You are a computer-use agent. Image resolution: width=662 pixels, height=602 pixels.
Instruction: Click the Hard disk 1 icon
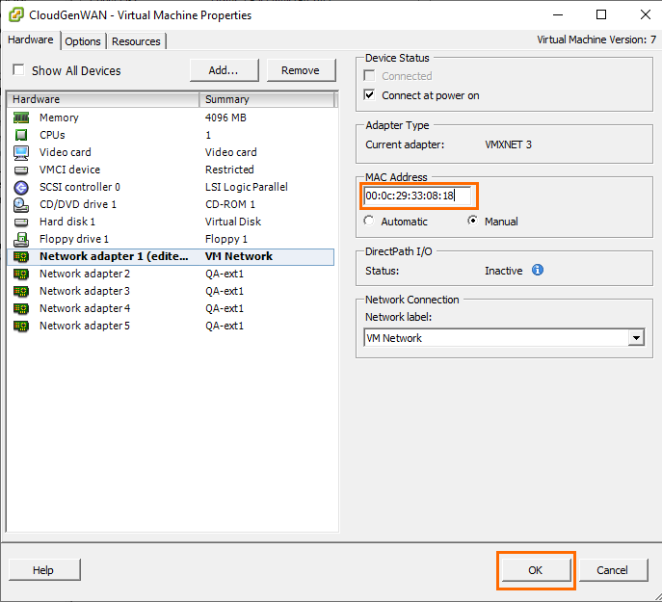point(21,222)
